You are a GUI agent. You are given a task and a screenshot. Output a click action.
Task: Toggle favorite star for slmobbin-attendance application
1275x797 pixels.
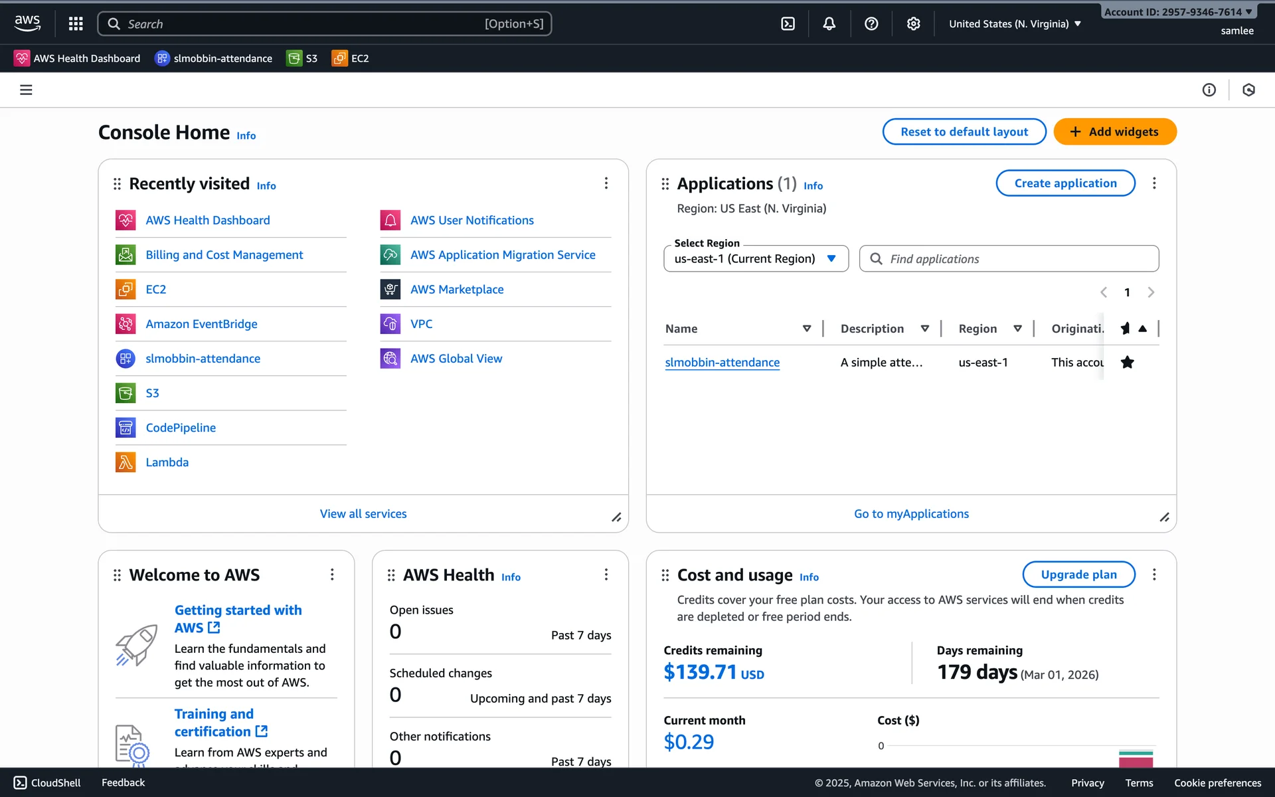[x=1127, y=362]
